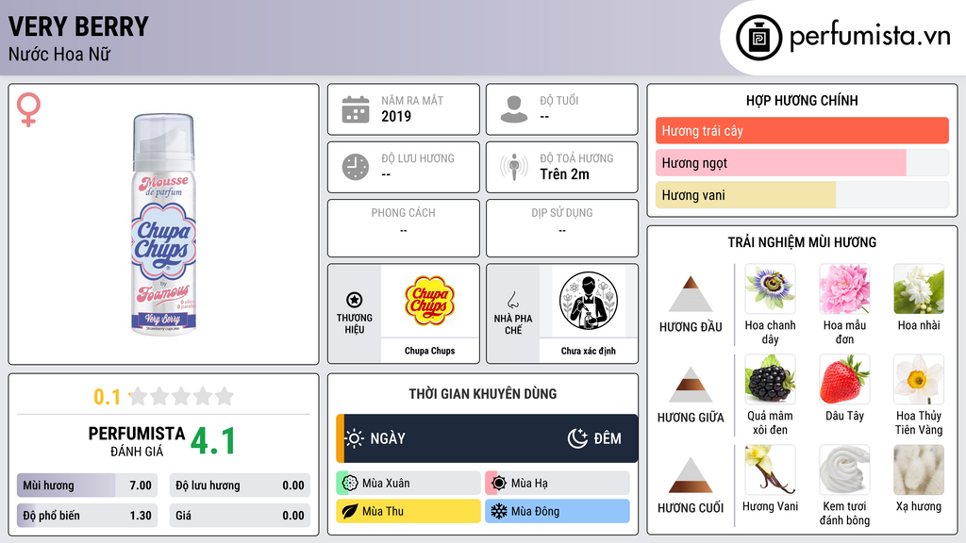The height and width of the screenshot is (543, 966).
Task: Click the Độ phổ biến 1.30 rating bar
Action: 87,516
